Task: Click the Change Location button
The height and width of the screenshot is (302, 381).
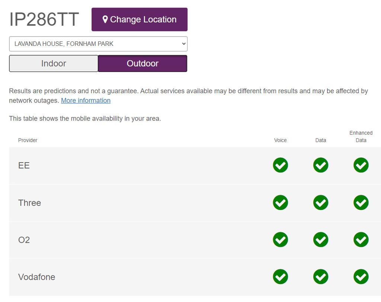Action: tap(140, 19)
